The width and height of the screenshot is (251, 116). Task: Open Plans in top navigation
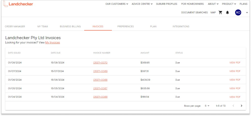(243, 4)
